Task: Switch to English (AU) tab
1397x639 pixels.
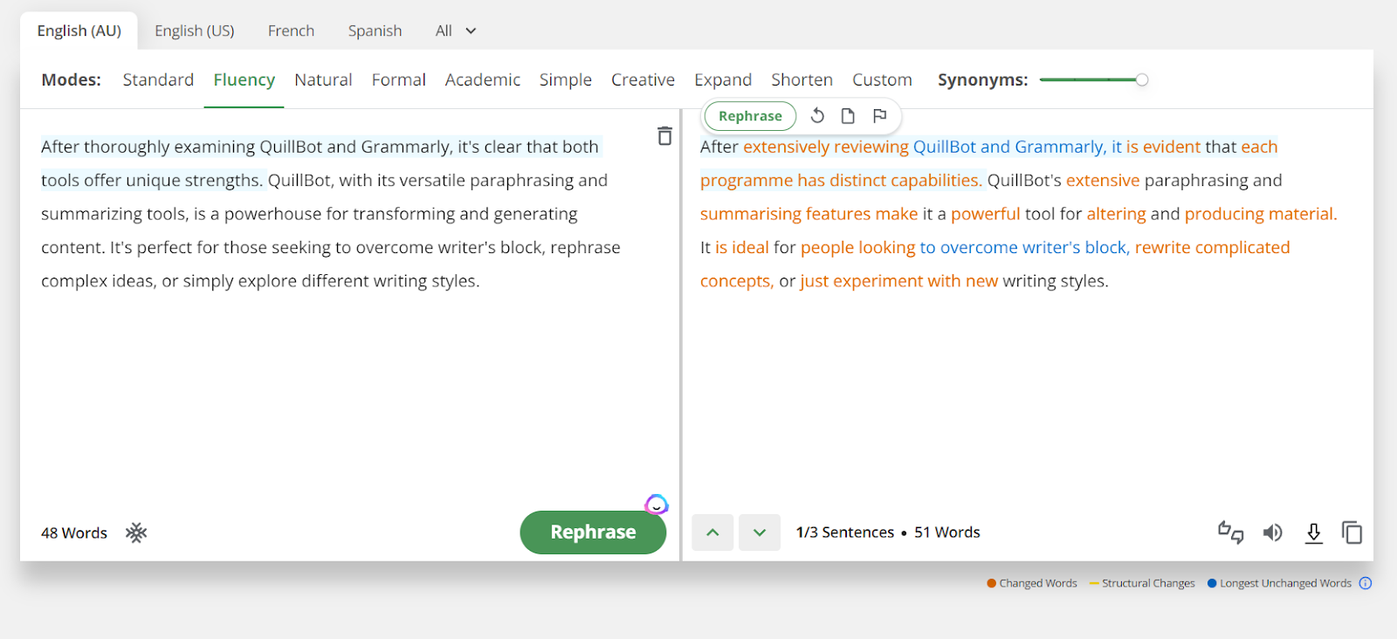Action: tap(79, 31)
